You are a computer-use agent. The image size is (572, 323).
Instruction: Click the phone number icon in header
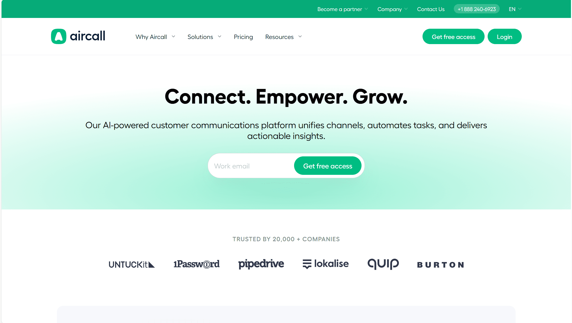(477, 9)
